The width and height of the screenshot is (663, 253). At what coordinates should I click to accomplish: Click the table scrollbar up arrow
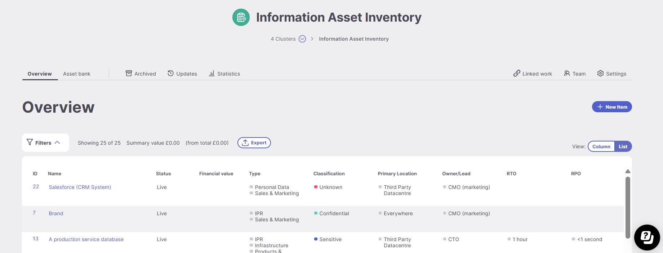click(628, 171)
